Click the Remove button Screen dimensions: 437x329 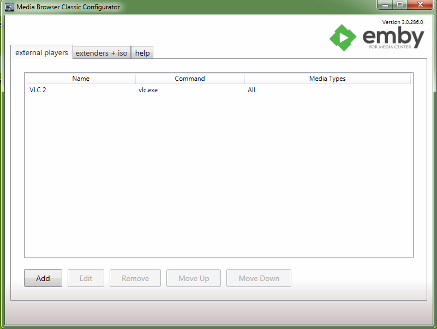[x=135, y=278]
